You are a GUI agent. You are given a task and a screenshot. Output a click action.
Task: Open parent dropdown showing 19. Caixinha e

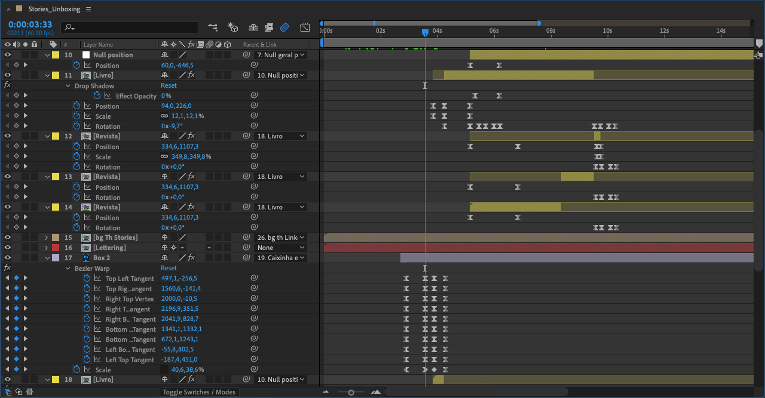tap(280, 258)
